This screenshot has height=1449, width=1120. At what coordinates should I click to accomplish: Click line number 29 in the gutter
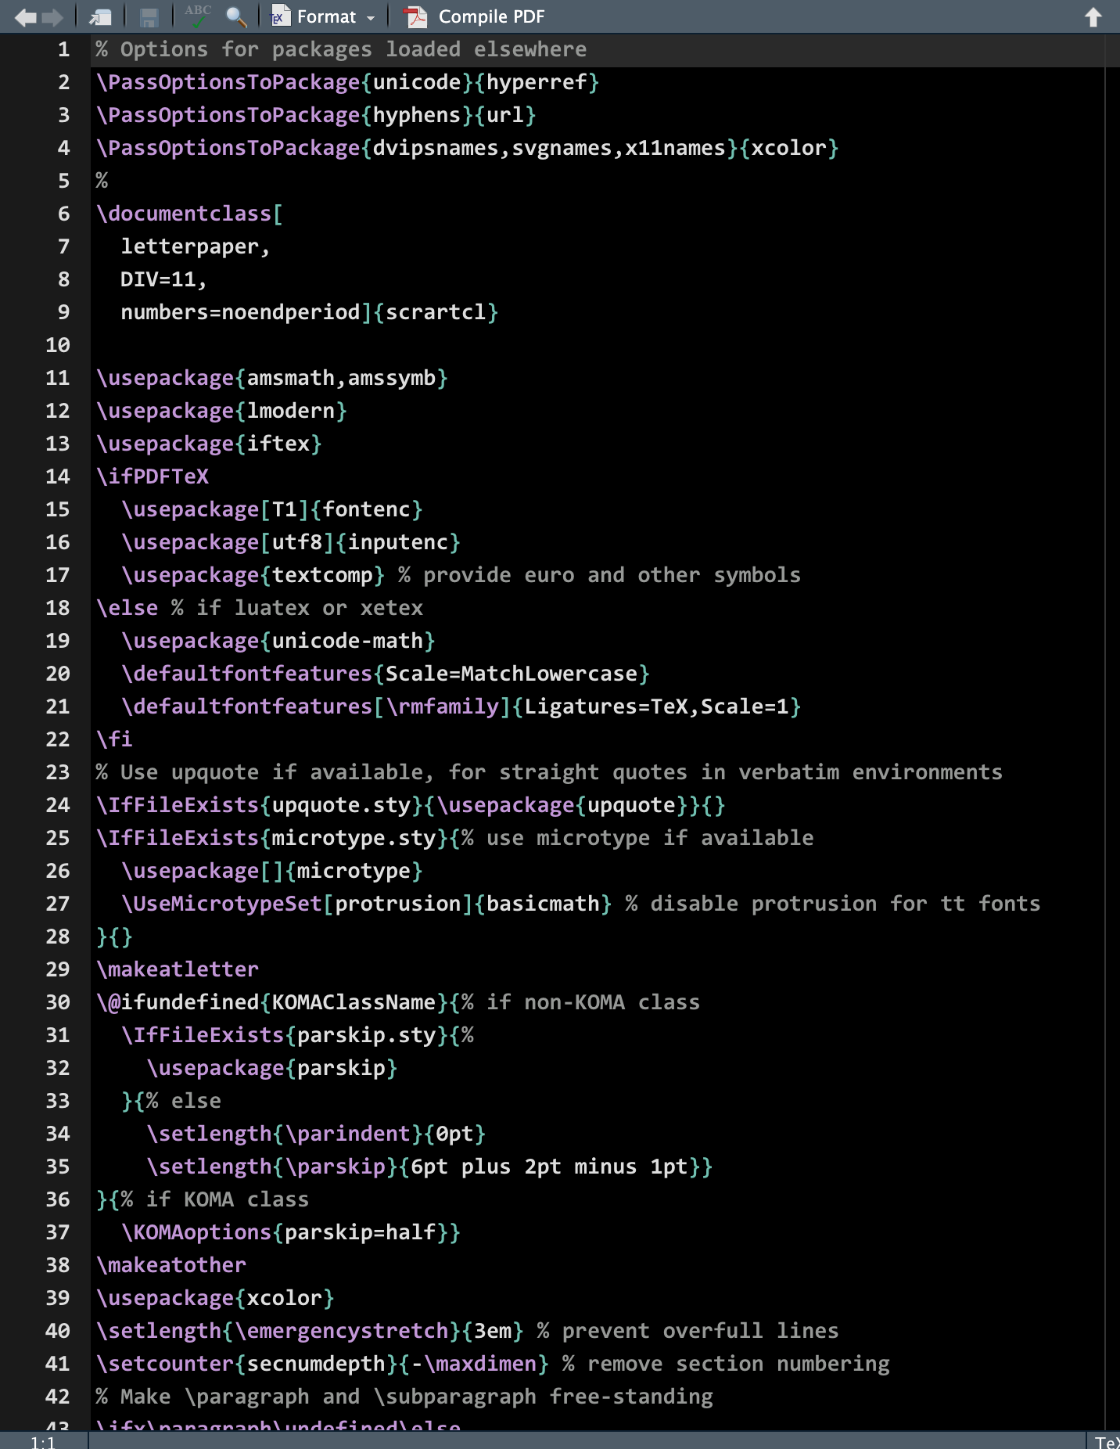[58, 969]
